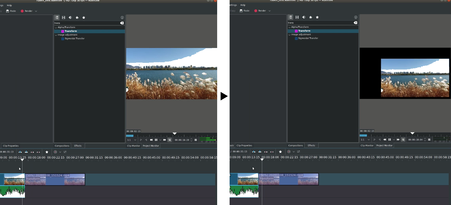Screen dimensions: 451x205
Task: Set zone out point, left monitor
Action: pyautogui.click(x=146, y=140)
